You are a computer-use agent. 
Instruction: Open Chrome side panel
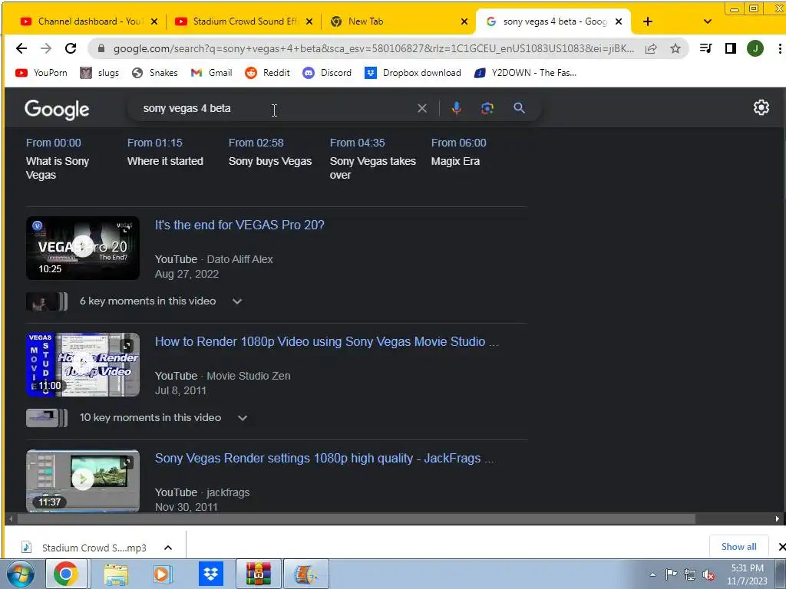click(x=731, y=48)
